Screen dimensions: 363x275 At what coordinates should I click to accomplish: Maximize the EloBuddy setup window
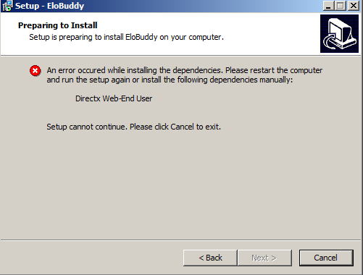[x=341, y=6]
